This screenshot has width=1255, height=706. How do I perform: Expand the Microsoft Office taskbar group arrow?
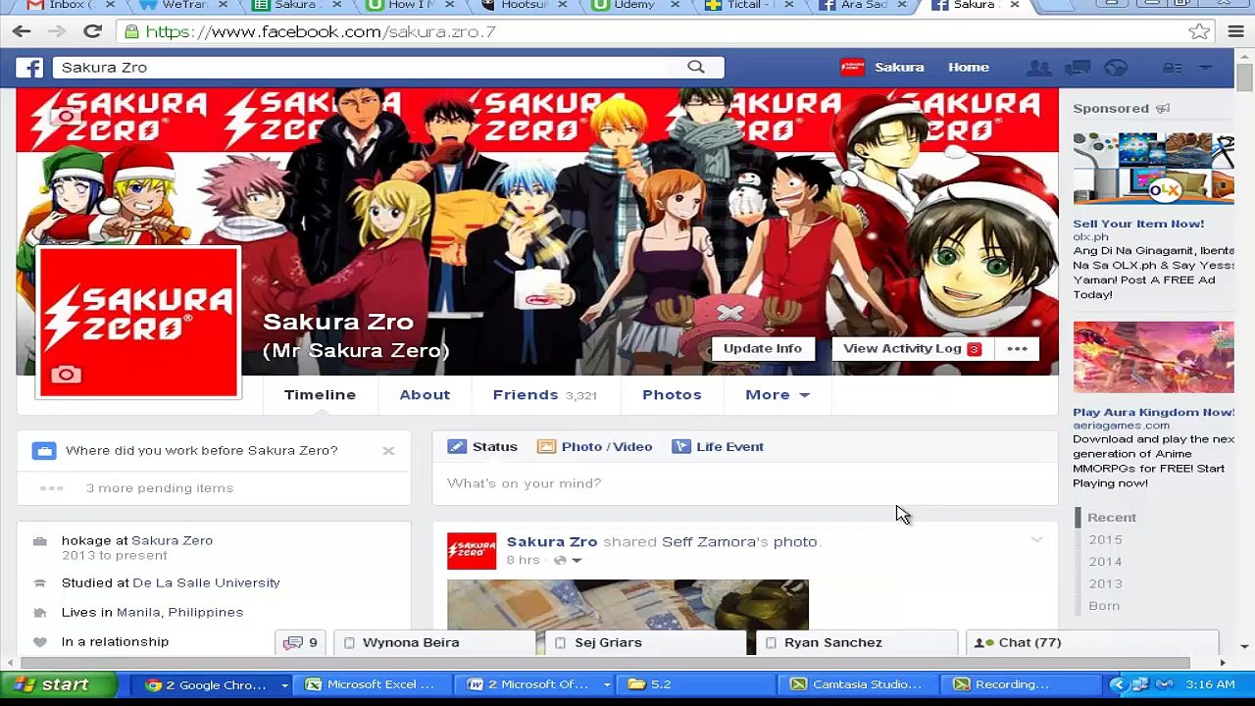[x=607, y=684]
